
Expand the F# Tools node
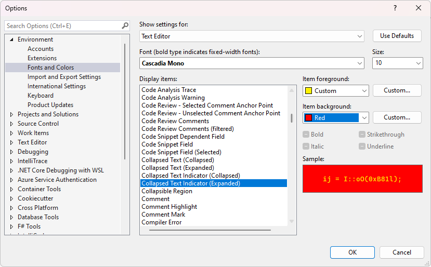[x=11, y=226]
